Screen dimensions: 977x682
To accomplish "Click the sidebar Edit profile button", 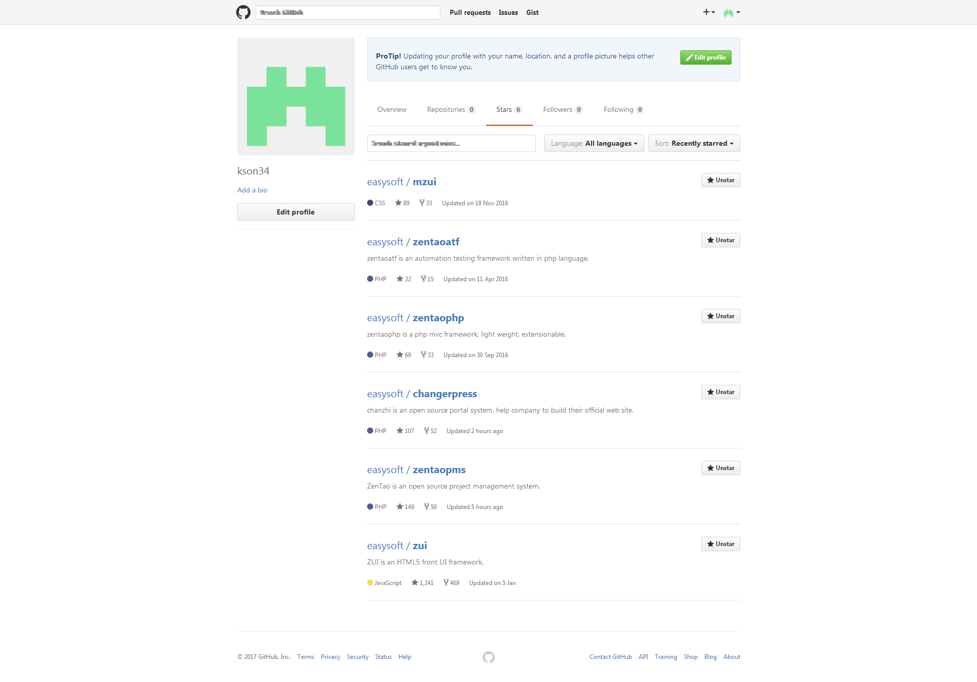I will 296,212.
